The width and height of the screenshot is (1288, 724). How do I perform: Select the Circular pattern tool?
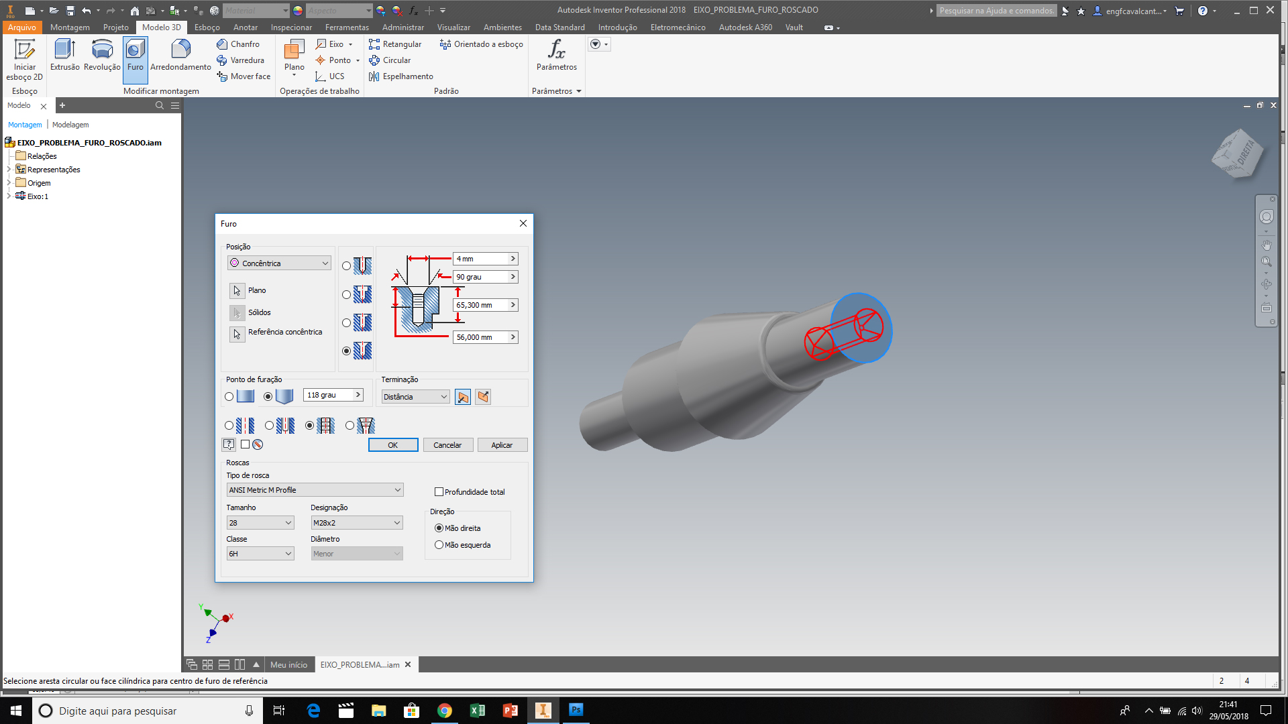coord(390,60)
